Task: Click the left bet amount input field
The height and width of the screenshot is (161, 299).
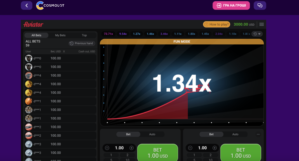Action: tap(119, 148)
